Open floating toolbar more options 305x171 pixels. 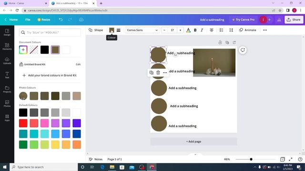click(165, 73)
